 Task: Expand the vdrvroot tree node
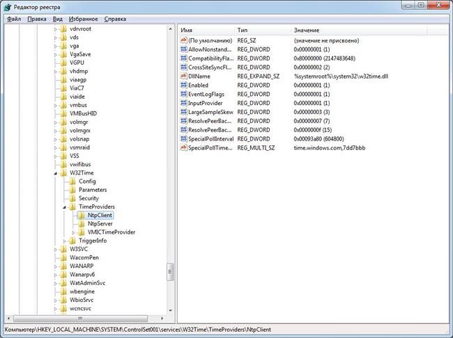55,29
